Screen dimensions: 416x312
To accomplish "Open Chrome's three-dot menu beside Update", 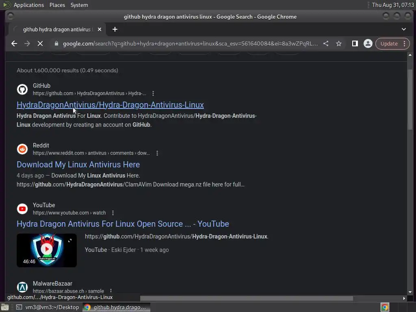I will click(x=405, y=43).
